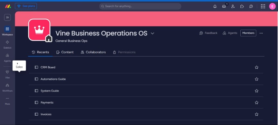Click the Sales tooltip popup
Screen dimensions: 278x125
pyautogui.click(x=19, y=66)
